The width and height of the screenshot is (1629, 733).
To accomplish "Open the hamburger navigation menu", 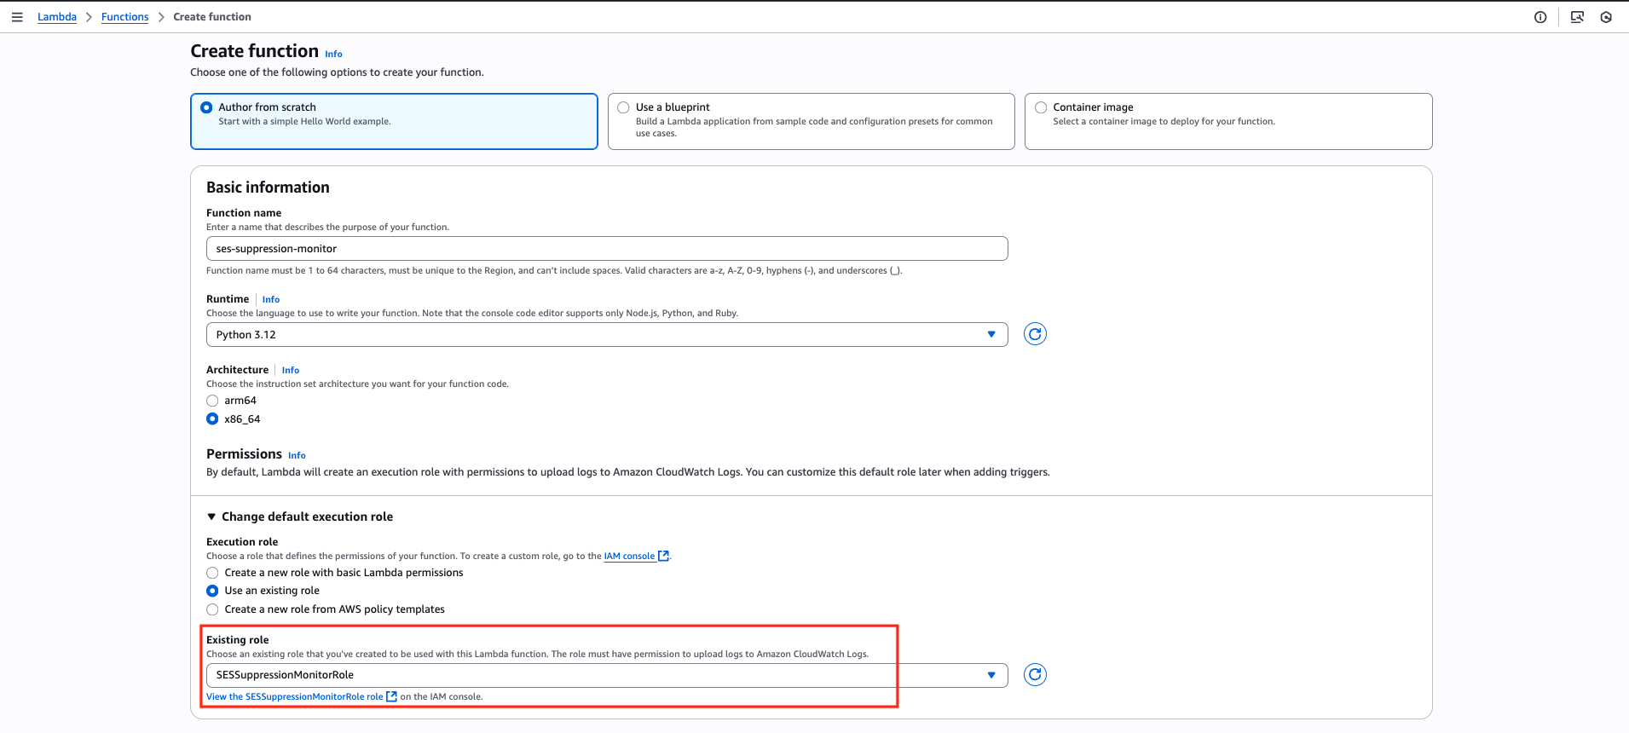I will (17, 17).
